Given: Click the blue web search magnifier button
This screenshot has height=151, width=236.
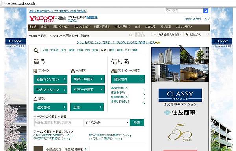Looking at the screenshot, I should pos(206,11).
